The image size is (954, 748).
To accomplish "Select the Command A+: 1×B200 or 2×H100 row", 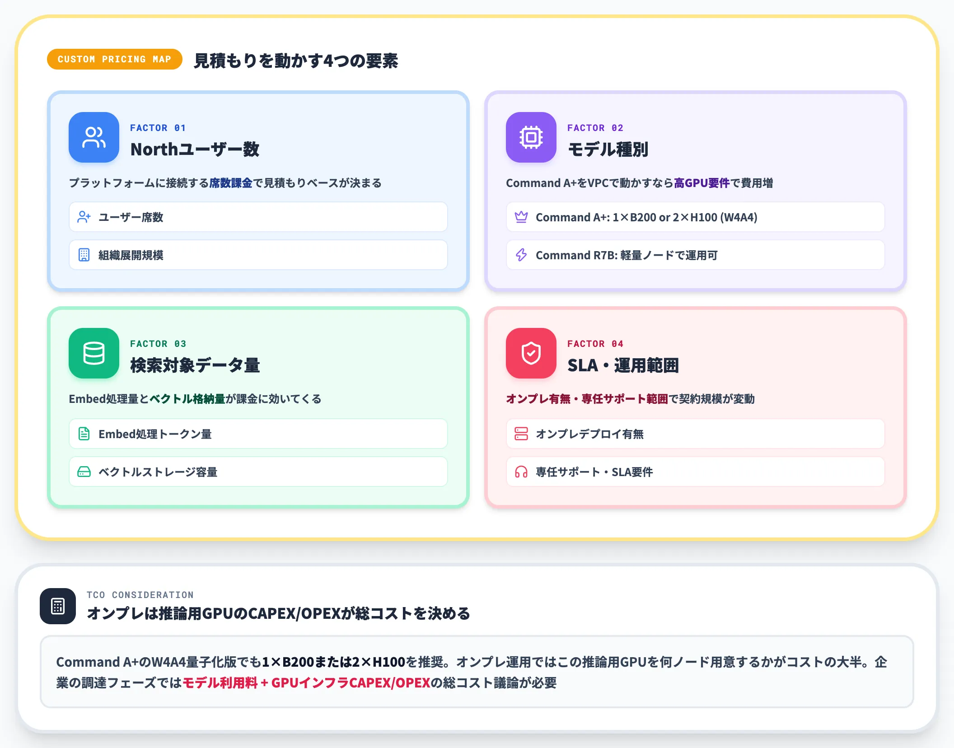I will [696, 217].
